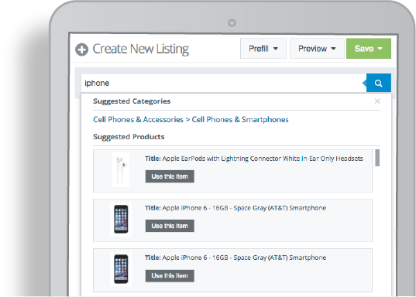The image size is (416, 297).
Task: Open Cell Phones & Accessories category link
Action: [x=138, y=119]
